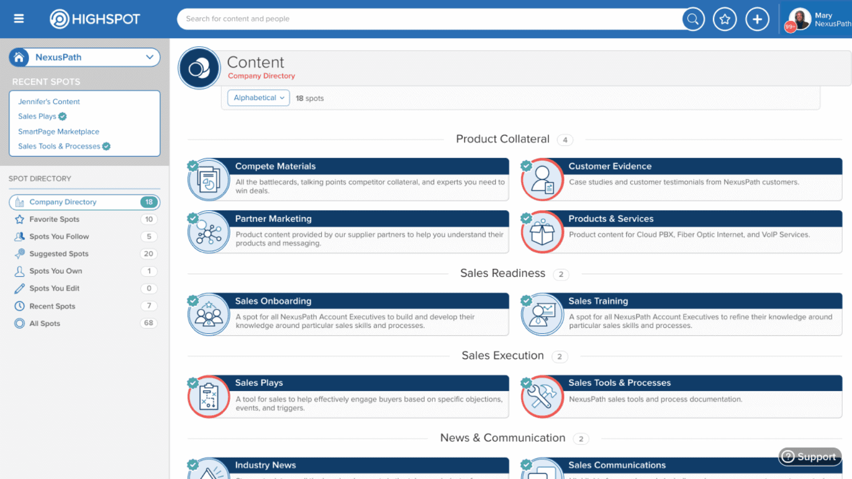Click the Sales Execution section heading
Image resolution: width=852 pixels, height=479 pixels.
503,356
